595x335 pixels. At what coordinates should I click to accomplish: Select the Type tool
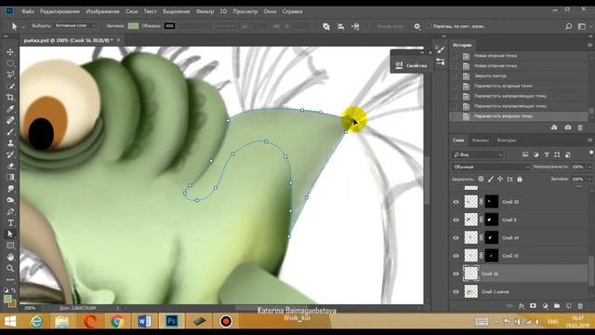coord(10,223)
